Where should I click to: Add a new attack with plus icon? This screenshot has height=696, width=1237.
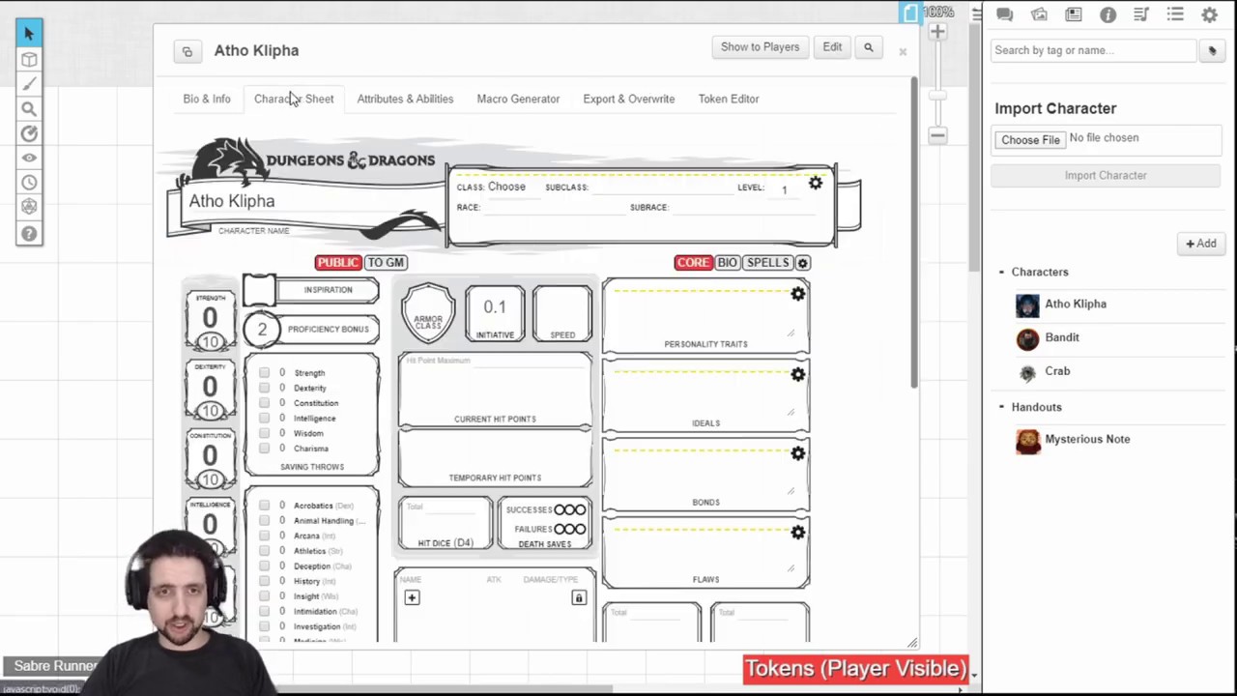[412, 598]
